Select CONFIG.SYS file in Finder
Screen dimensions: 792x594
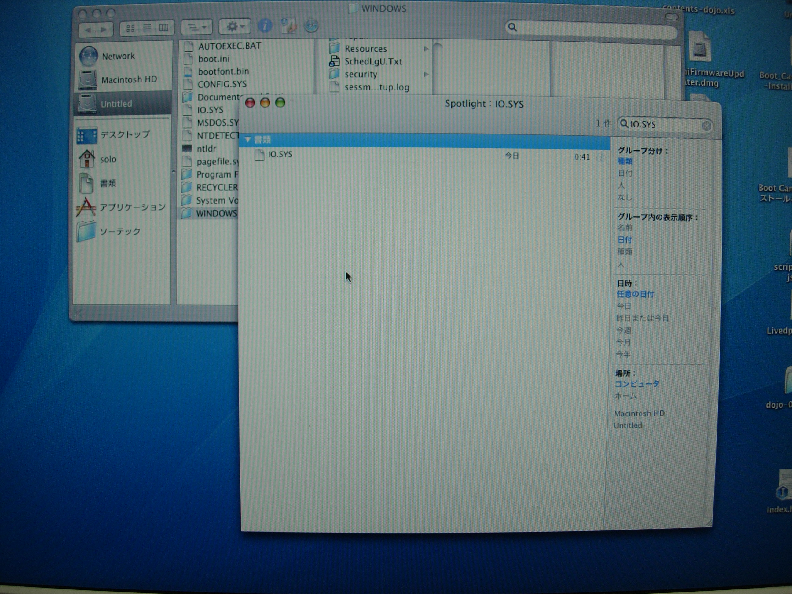(x=222, y=84)
